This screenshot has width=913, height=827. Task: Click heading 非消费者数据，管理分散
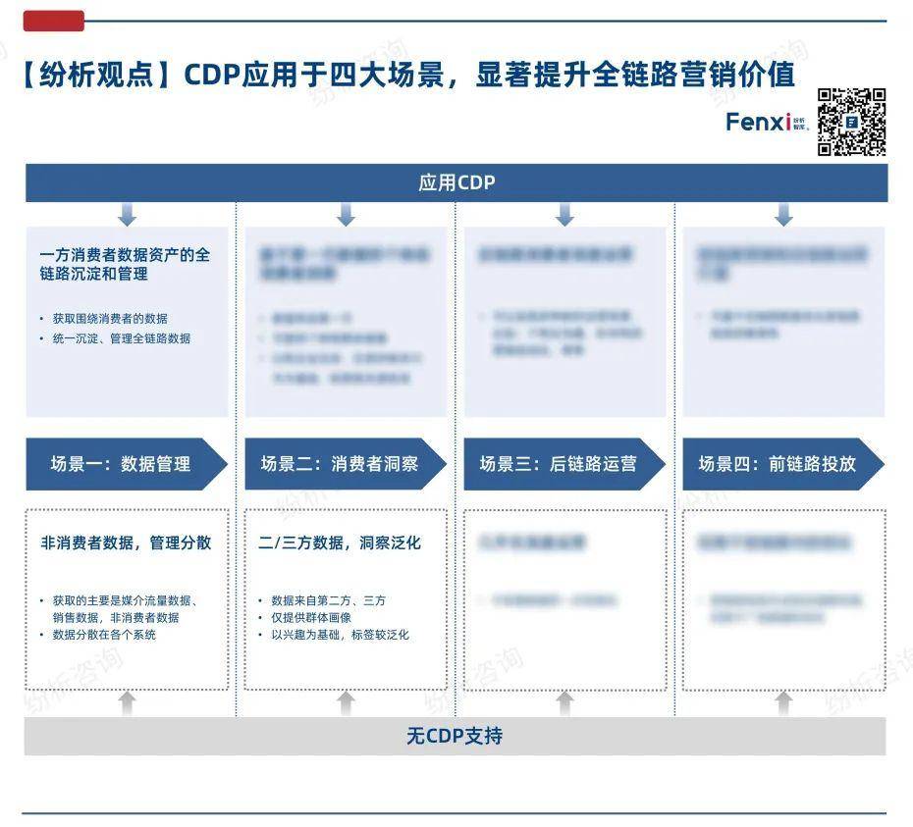click(126, 543)
